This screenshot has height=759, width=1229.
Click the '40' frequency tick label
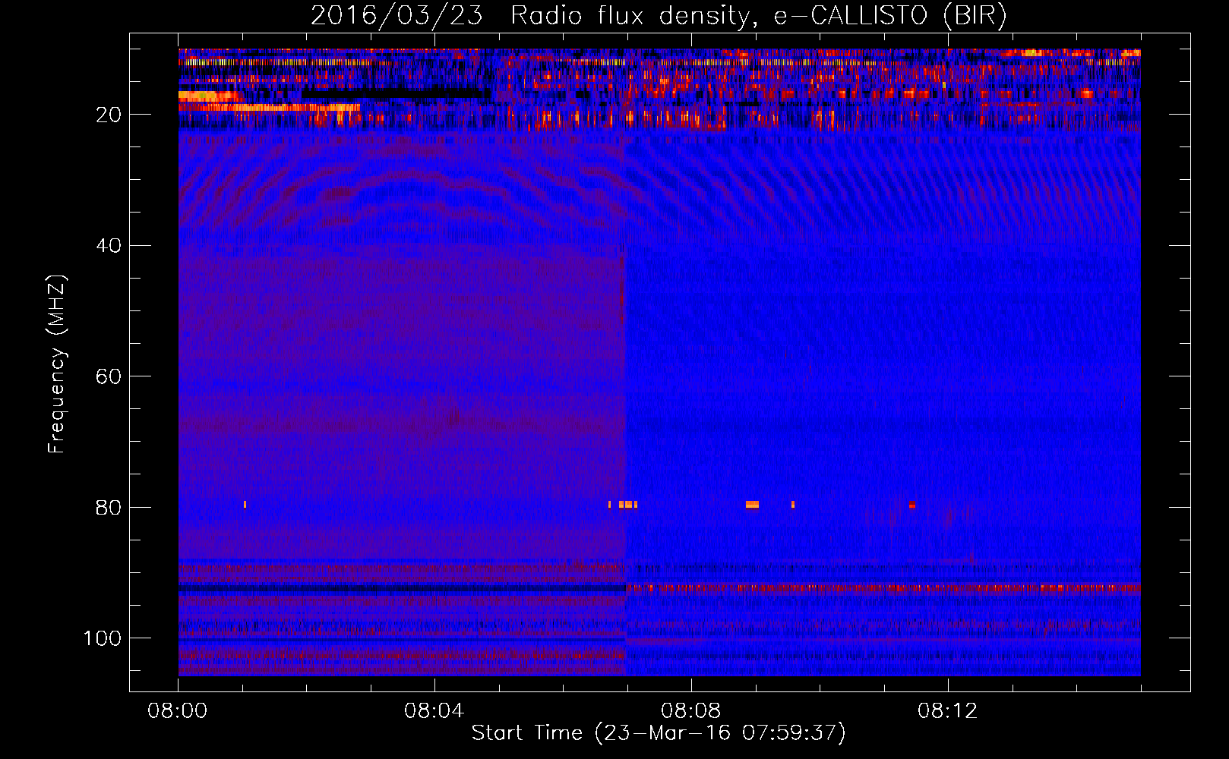109,246
